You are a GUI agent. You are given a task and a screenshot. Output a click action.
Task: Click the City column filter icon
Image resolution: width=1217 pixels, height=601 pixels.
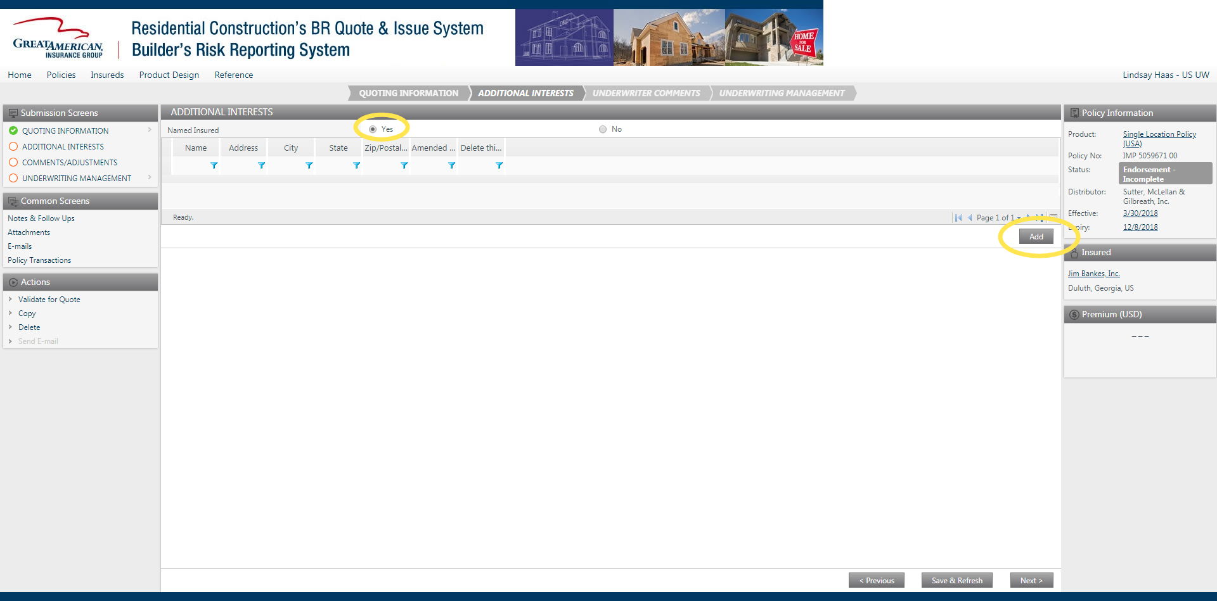(309, 165)
